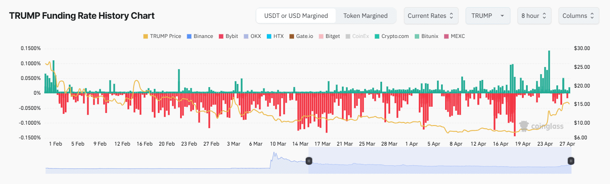Toggle Gate.io series visibility
The width and height of the screenshot is (610, 184).
pyautogui.click(x=301, y=36)
